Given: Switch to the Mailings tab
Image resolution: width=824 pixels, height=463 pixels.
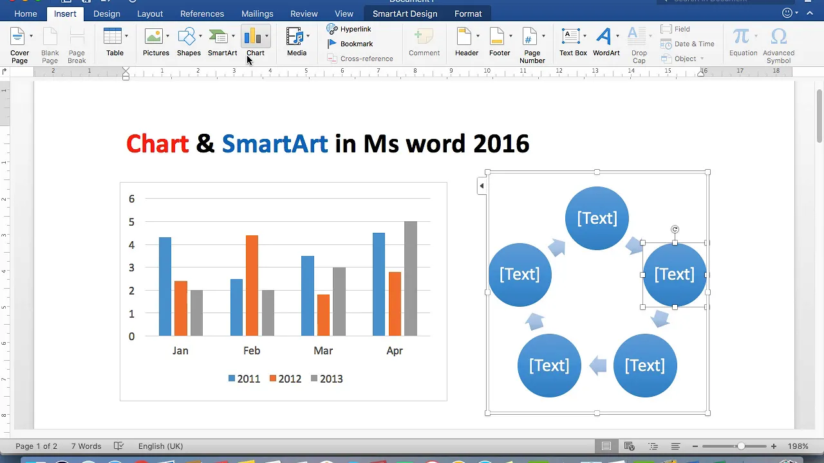Looking at the screenshot, I should [257, 14].
